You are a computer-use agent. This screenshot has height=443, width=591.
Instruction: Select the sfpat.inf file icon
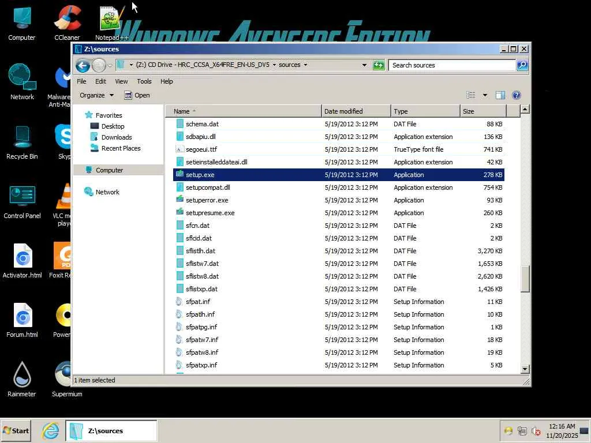(180, 301)
